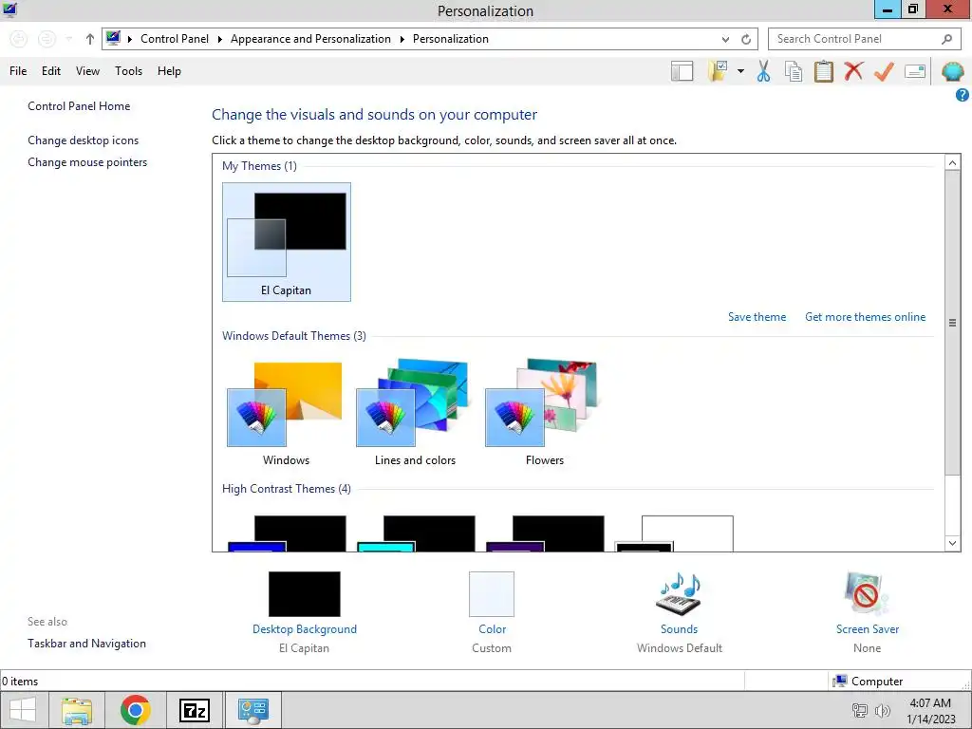Go to Appearance and Personalization breadcrumb
The width and height of the screenshot is (972, 729).
coord(310,39)
